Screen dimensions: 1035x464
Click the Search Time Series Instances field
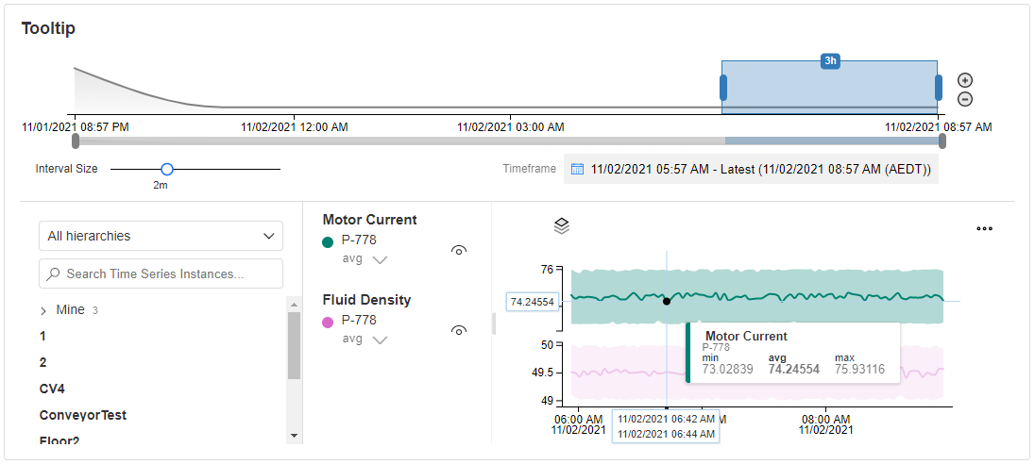pos(161,273)
